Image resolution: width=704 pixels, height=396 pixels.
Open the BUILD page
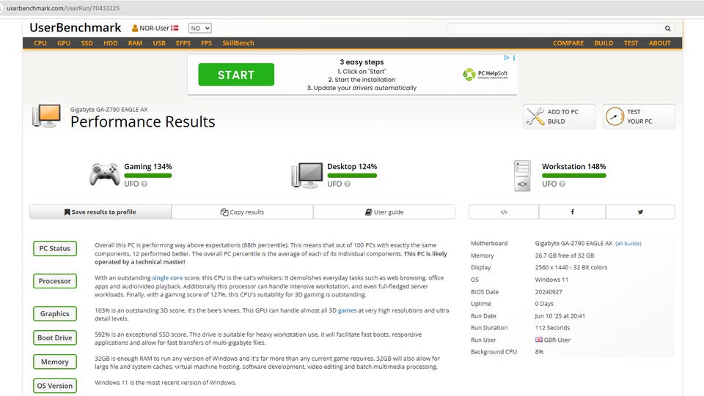click(x=604, y=43)
